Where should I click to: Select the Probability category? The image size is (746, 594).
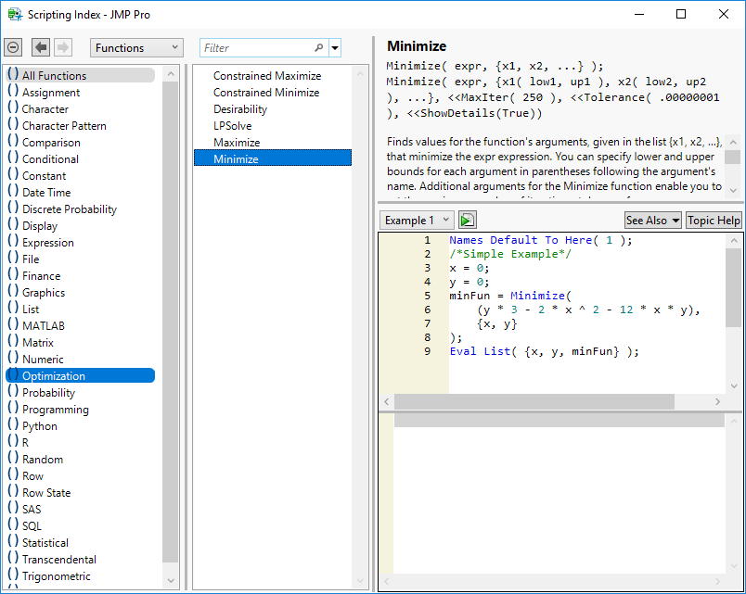point(48,393)
